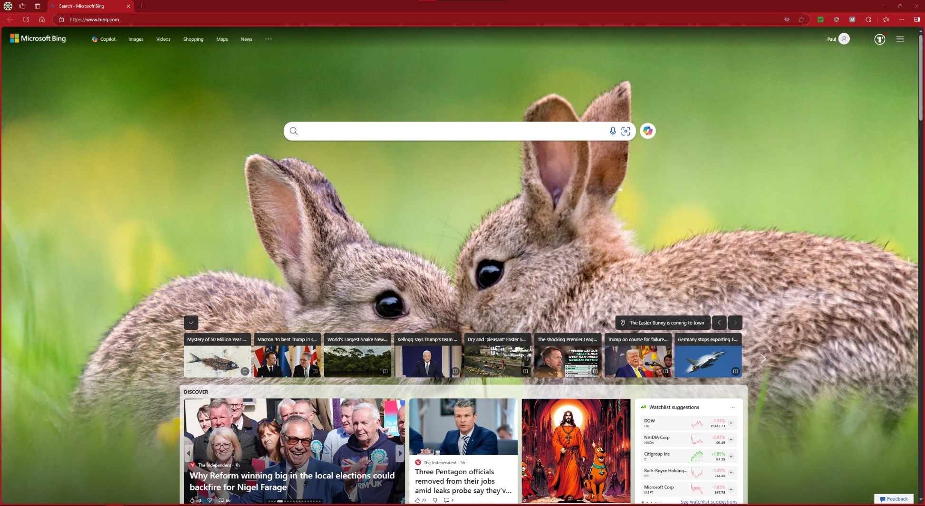This screenshot has height=506, width=925.
Task: Open Watchlist suggestions options ellipsis
Action: click(732, 407)
